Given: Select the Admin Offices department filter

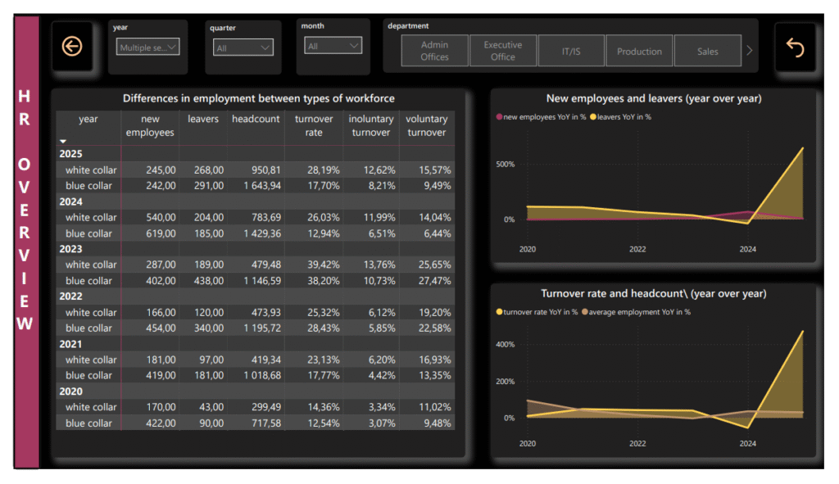Looking at the screenshot, I should (434, 50).
